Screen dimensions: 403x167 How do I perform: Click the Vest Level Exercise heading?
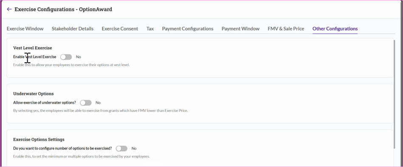point(33,48)
